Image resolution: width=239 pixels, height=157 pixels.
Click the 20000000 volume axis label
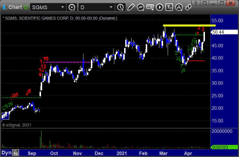[x=222, y=131]
